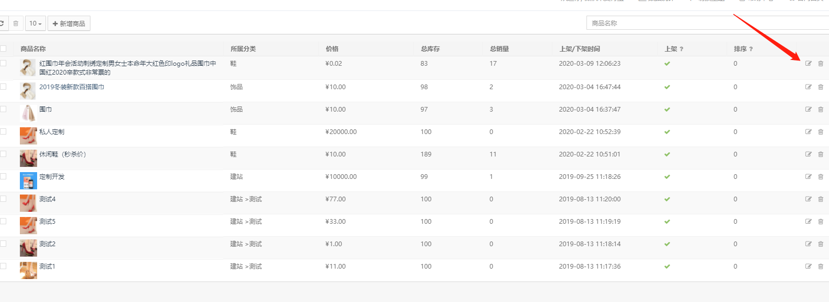The width and height of the screenshot is (829, 302).
Task: Click the help icon next to 排序 header
Action: pos(751,49)
